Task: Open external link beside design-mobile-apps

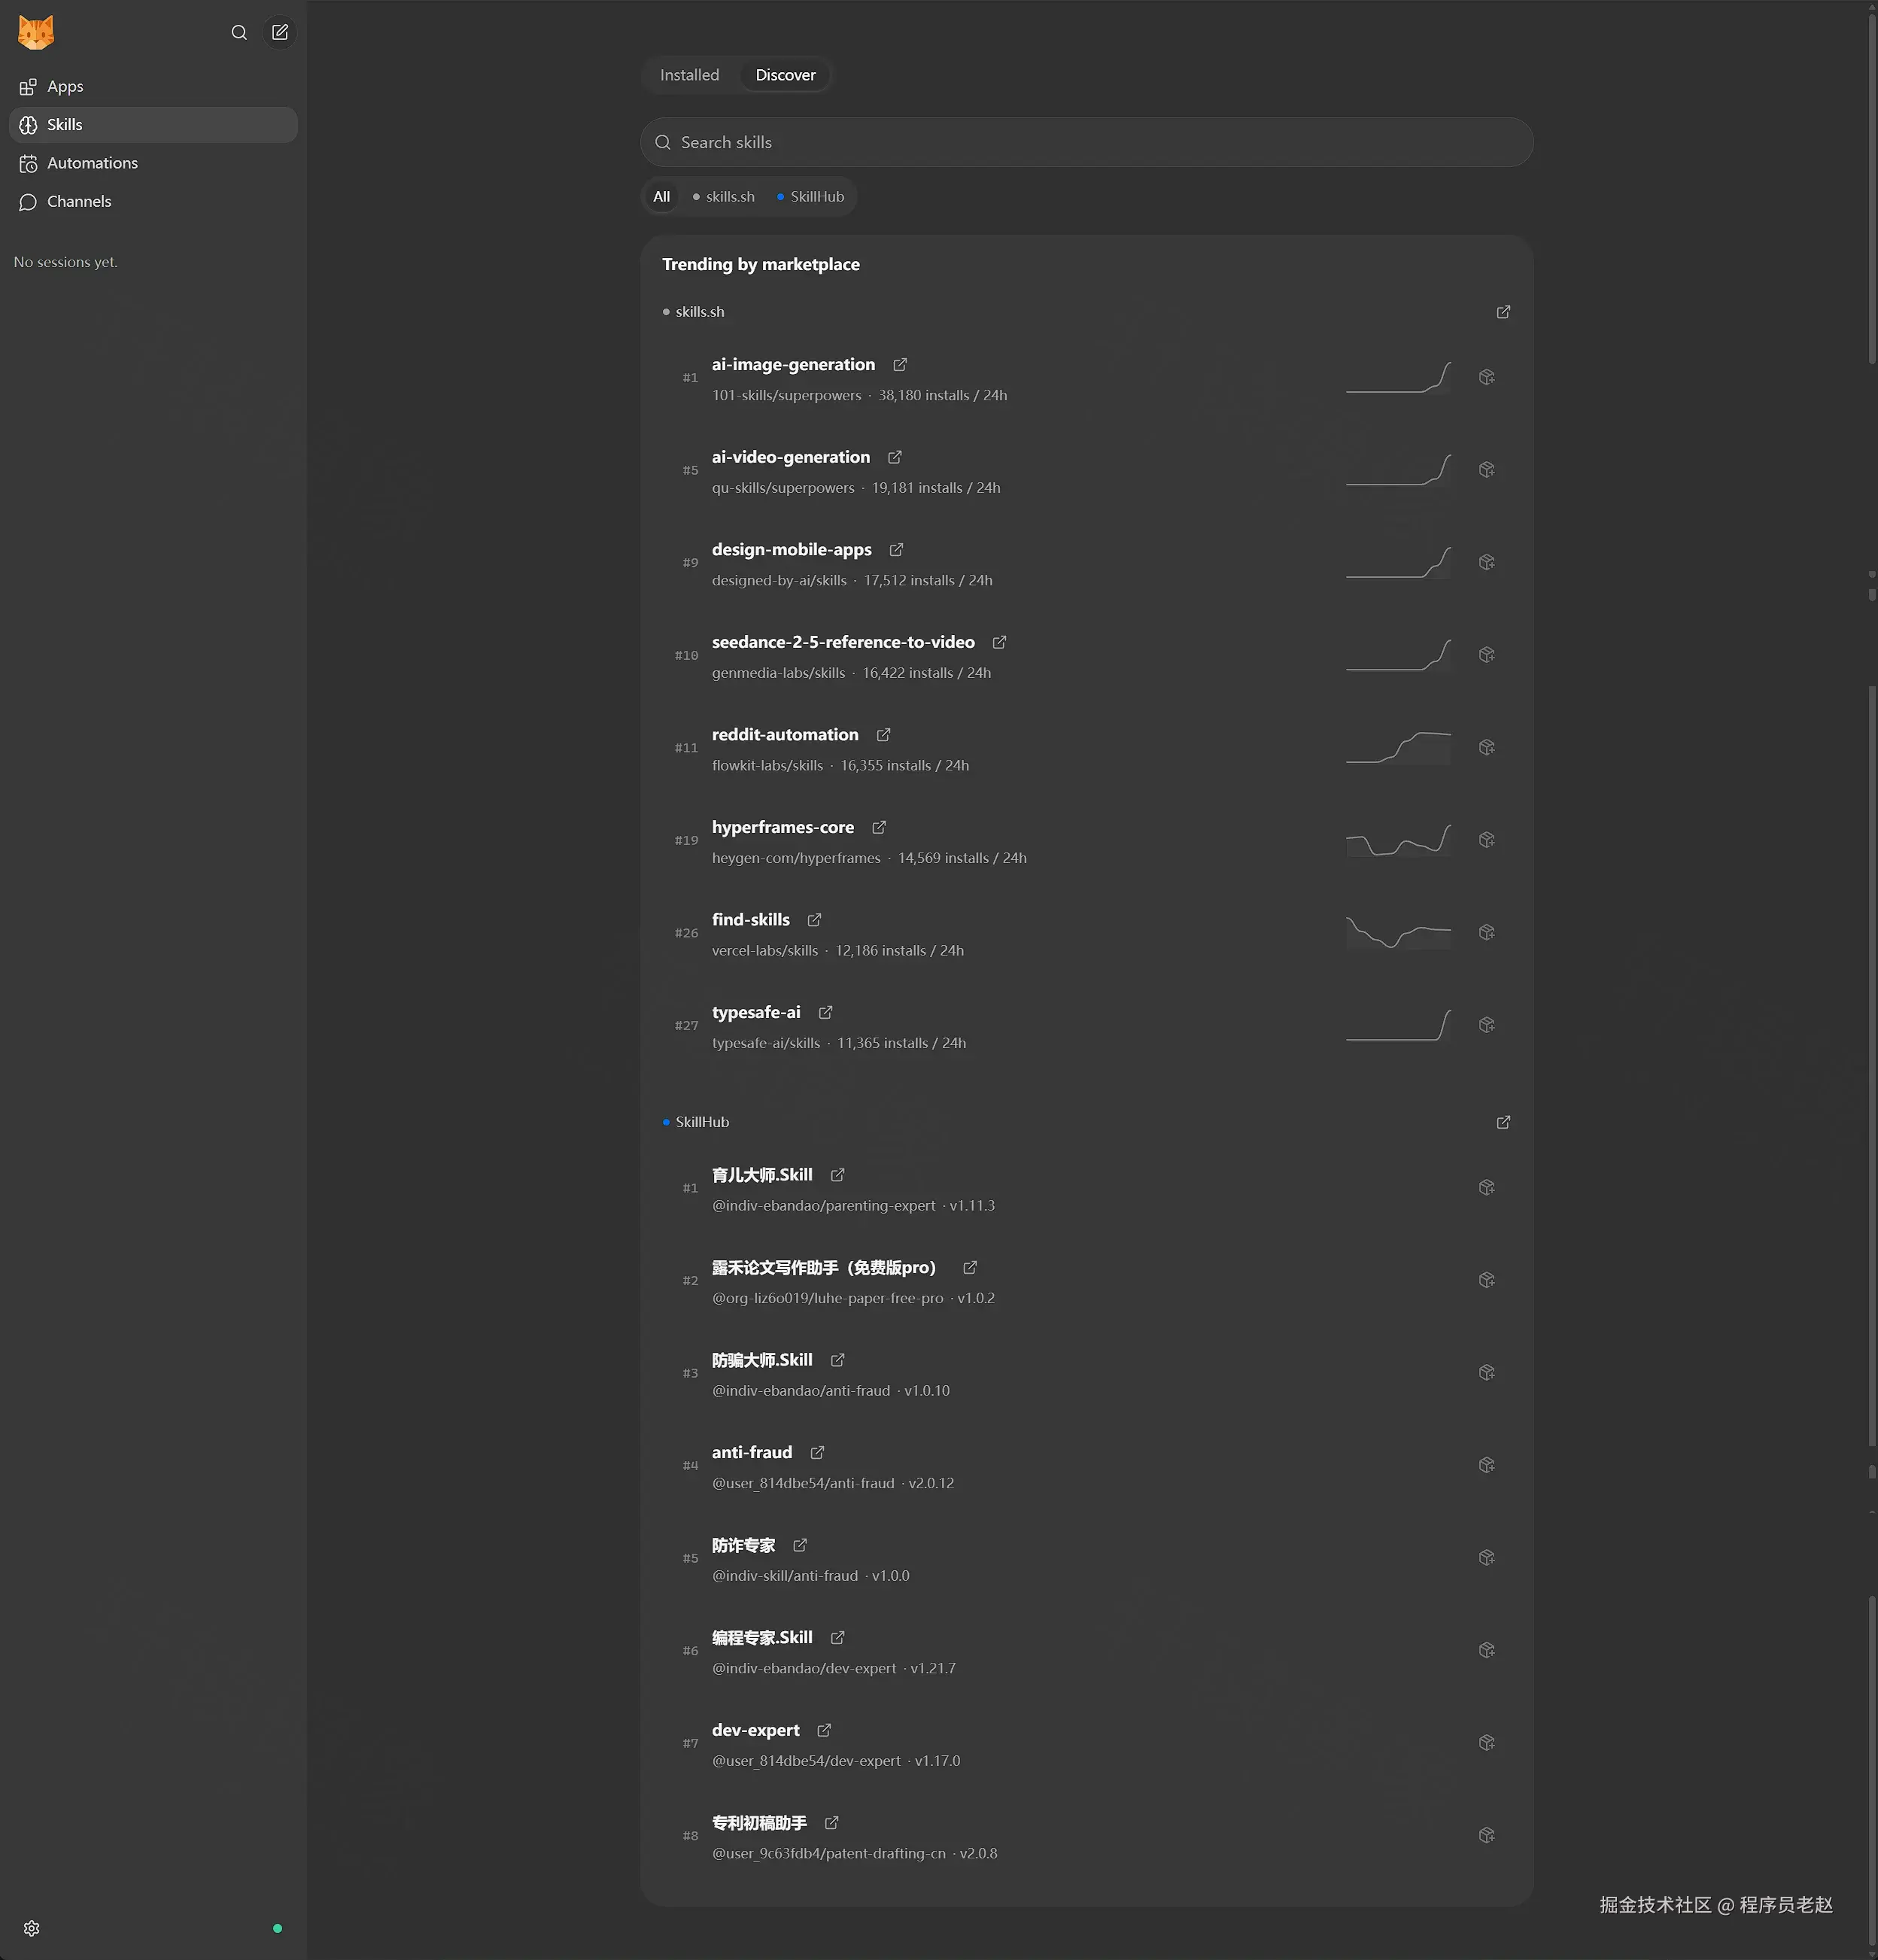Action: [897, 550]
